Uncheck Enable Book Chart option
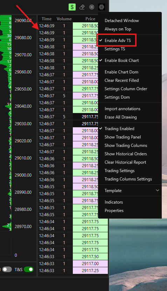Viewport: 167px width, 291px height. 122,61
